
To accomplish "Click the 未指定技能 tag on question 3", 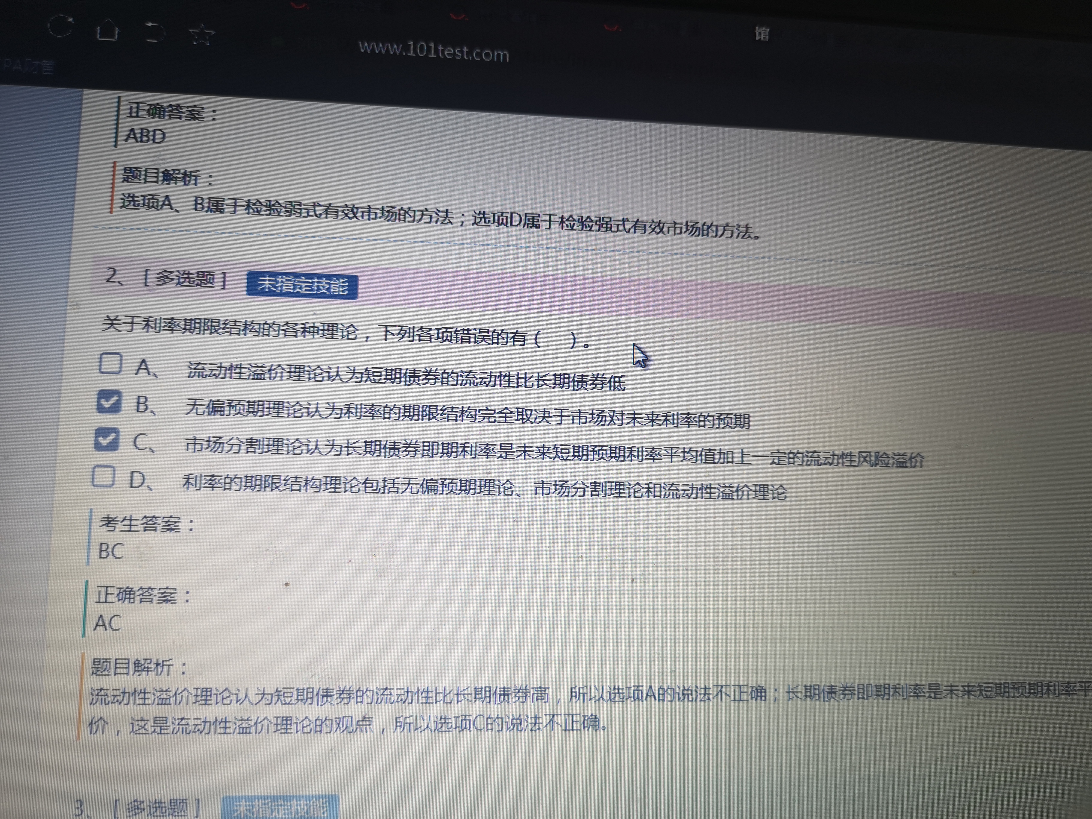I will point(280,808).
